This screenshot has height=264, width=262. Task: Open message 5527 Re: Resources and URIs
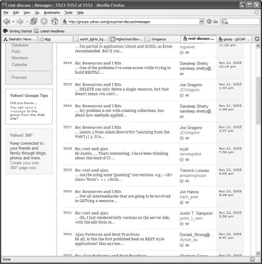tap(98, 127)
